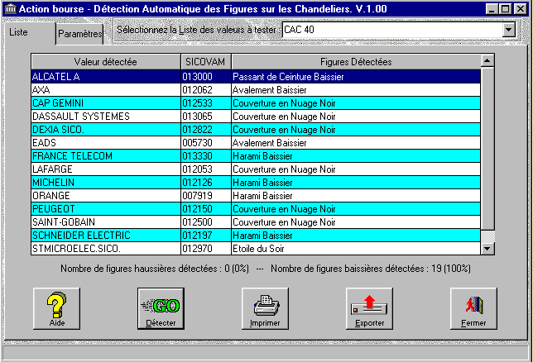Select the FRANCE TELECOM row

(x=256, y=156)
